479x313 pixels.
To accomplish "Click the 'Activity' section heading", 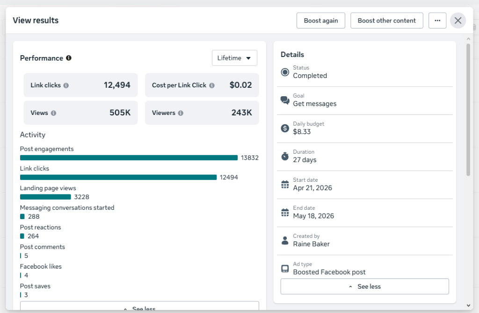I will click(33, 135).
